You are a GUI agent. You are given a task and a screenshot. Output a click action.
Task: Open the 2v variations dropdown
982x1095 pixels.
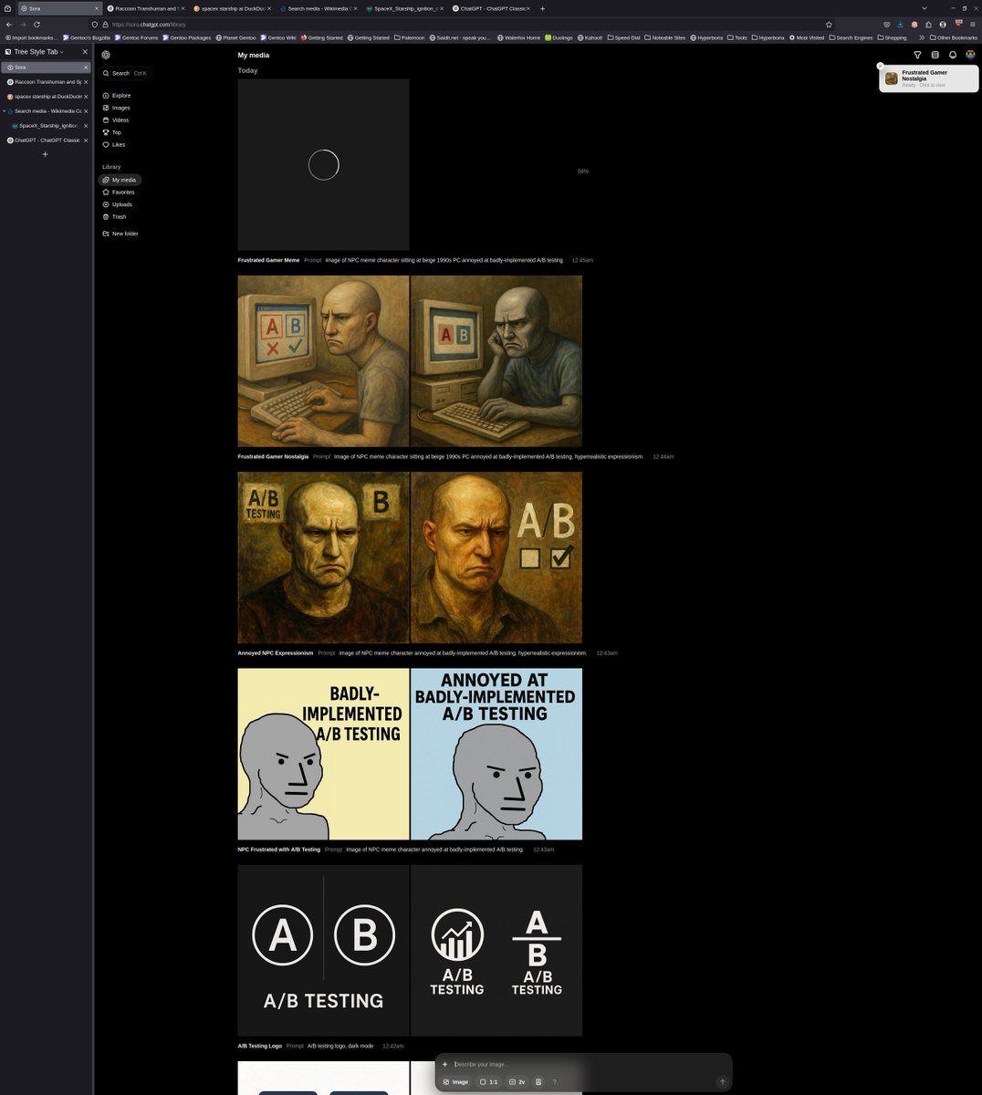click(x=517, y=1082)
